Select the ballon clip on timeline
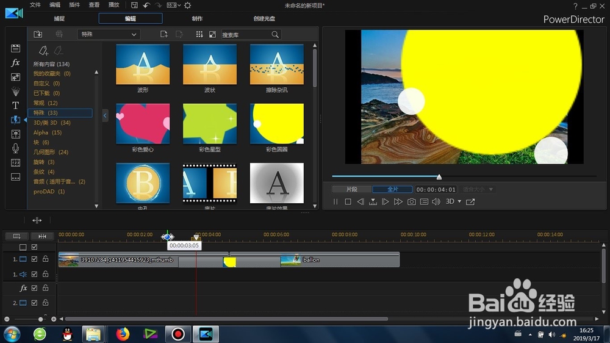Viewport: 610px width, 343px height. [x=340, y=259]
